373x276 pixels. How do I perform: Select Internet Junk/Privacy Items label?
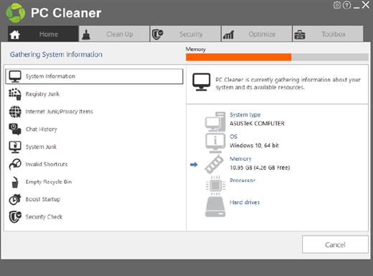click(60, 111)
